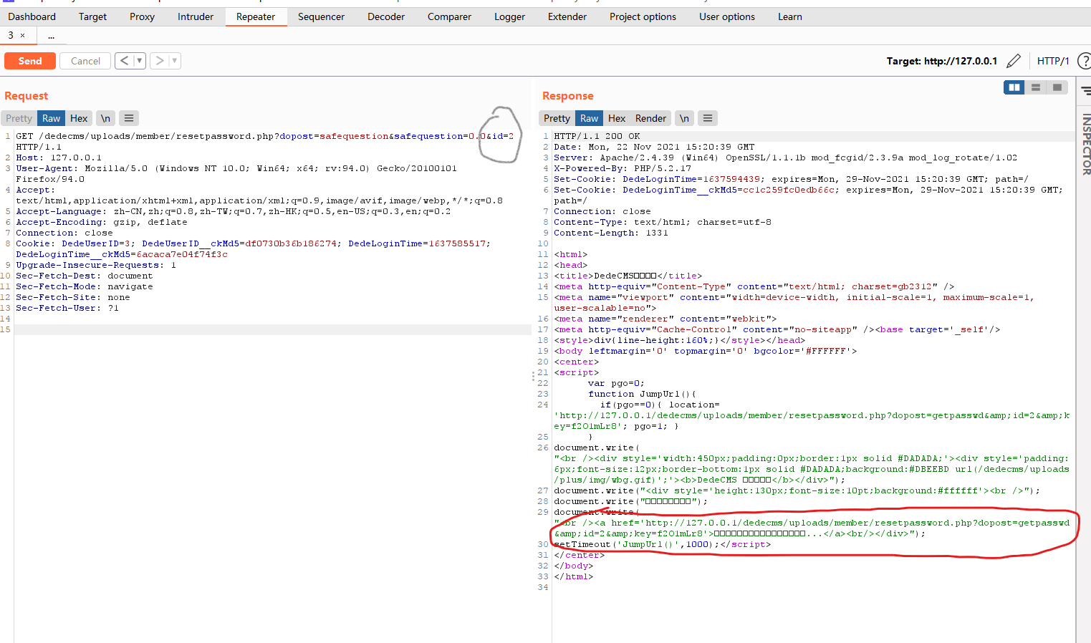Screen dimensions: 1091x643
Task: Open the Extender tab
Action: coord(567,16)
